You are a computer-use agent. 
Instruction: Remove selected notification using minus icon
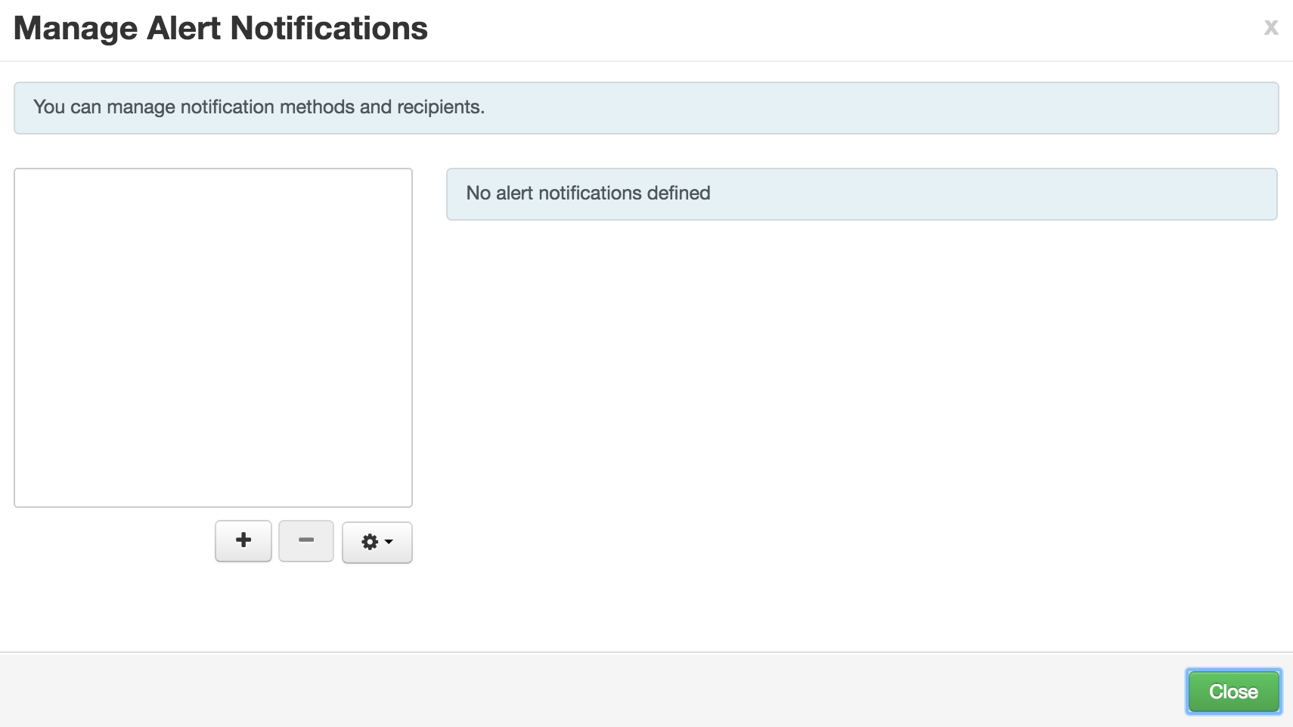pos(305,541)
